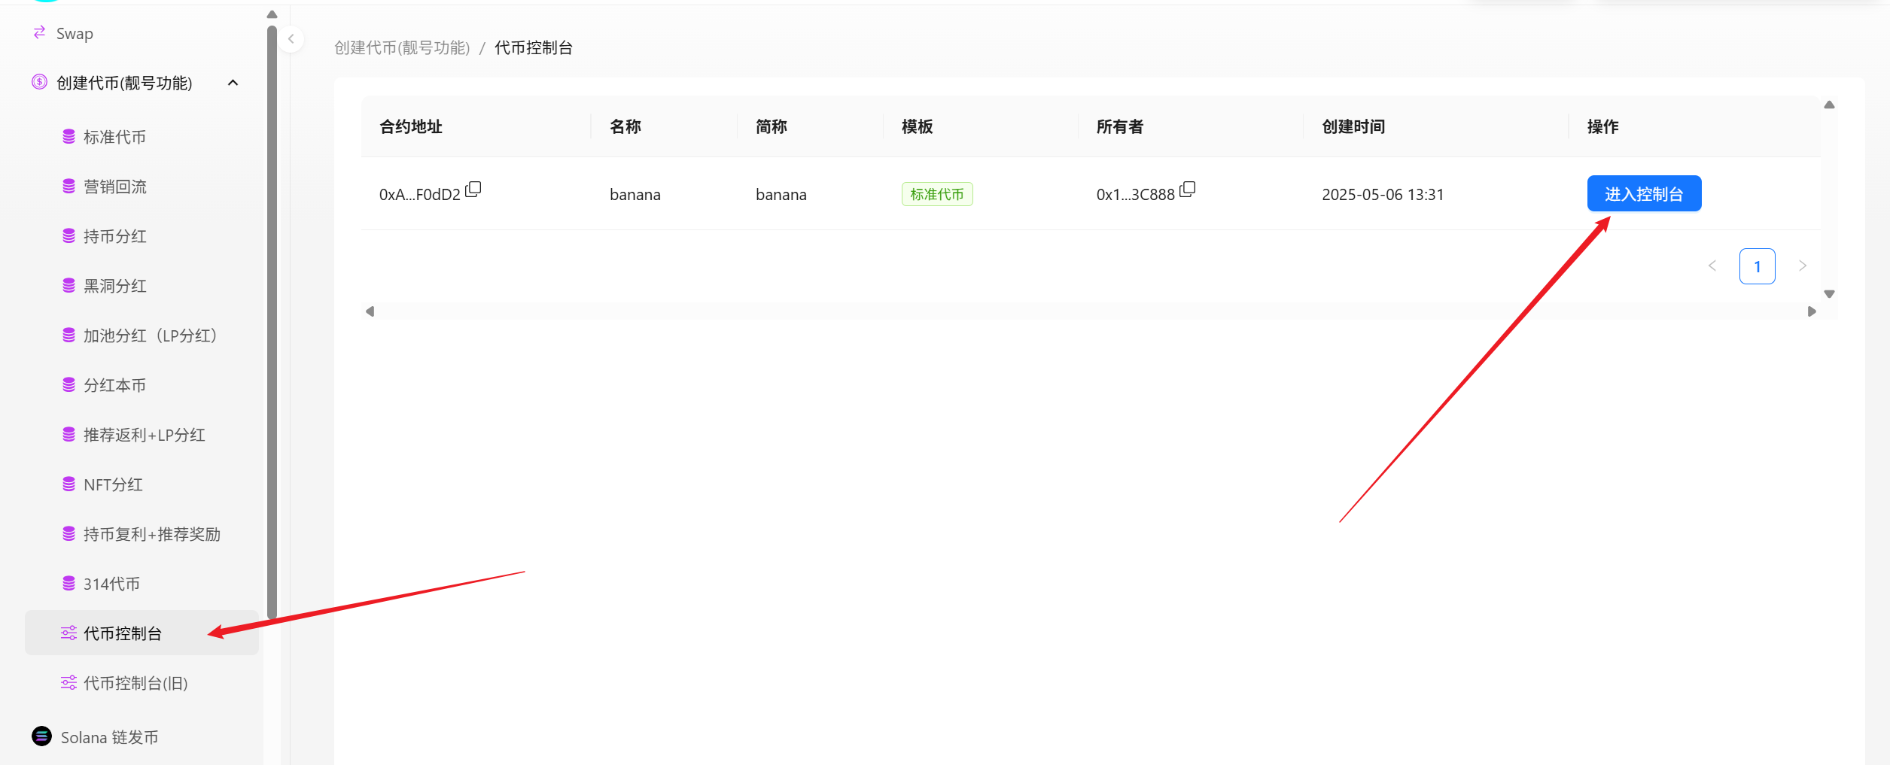Collapse the 创建代币(靓号功能) menu group
This screenshot has height=765, width=1890.
point(233,83)
